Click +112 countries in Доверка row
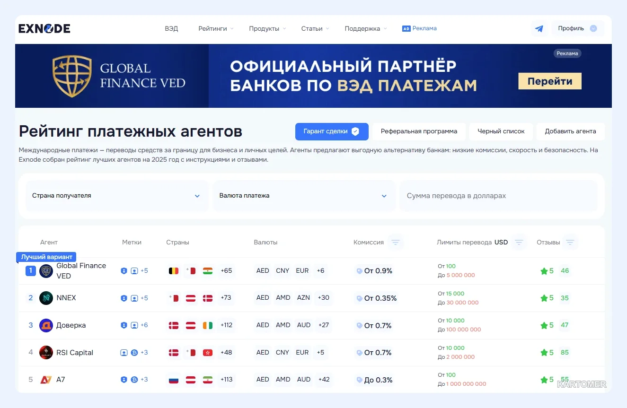This screenshot has width=627, height=408. click(226, 325)
